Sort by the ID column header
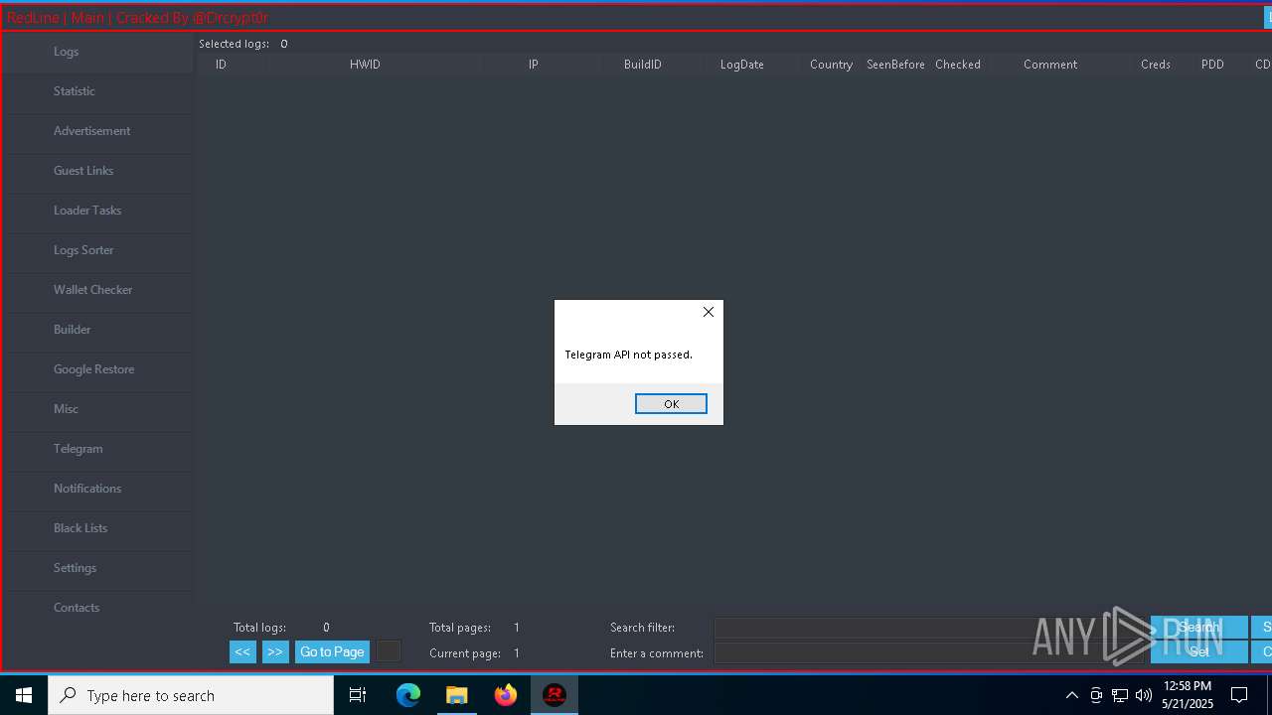1272x715 pixels. 221,65
